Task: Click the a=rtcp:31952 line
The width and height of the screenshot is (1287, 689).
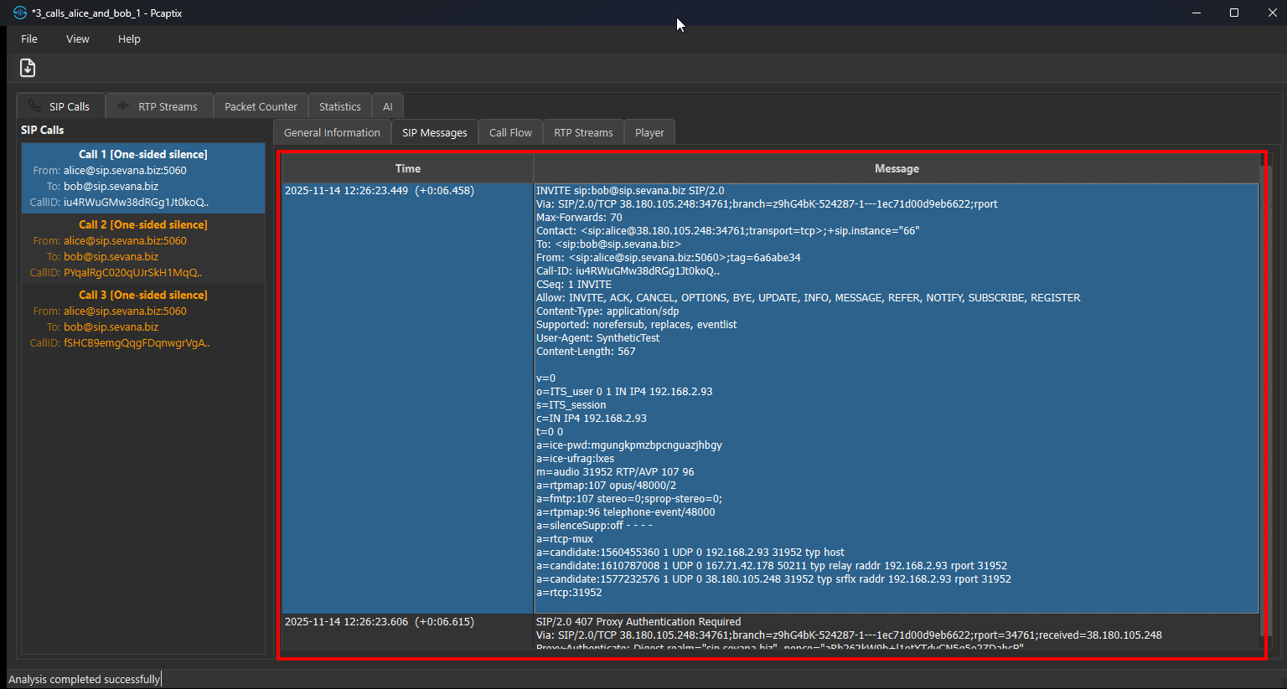Action: [569, 593]
